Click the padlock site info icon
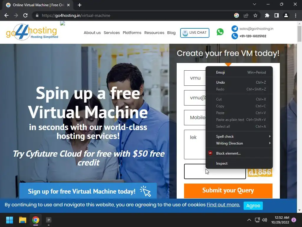 click(37, 15)
